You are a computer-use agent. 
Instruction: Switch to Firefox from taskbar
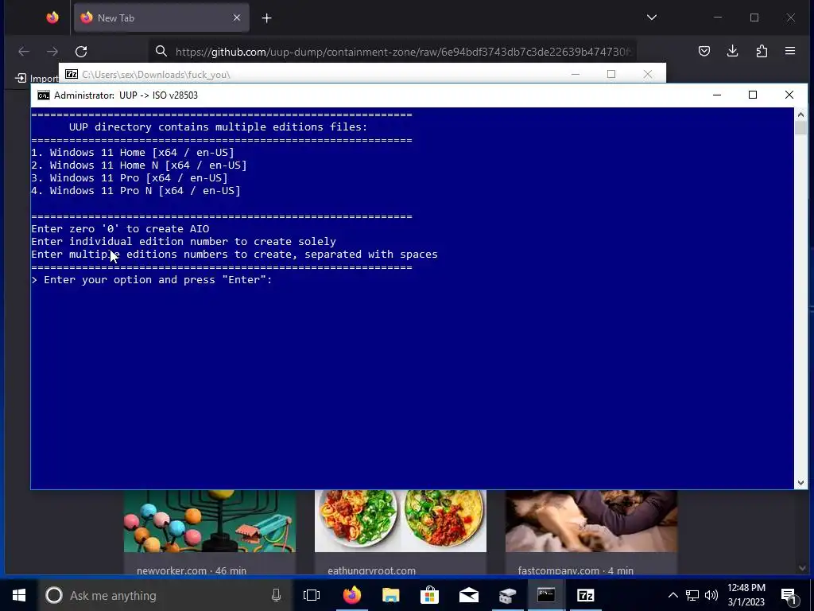tap(351, 595)
